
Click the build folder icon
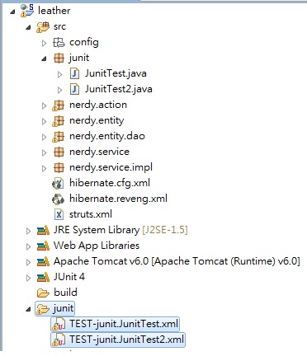(43, 293)
